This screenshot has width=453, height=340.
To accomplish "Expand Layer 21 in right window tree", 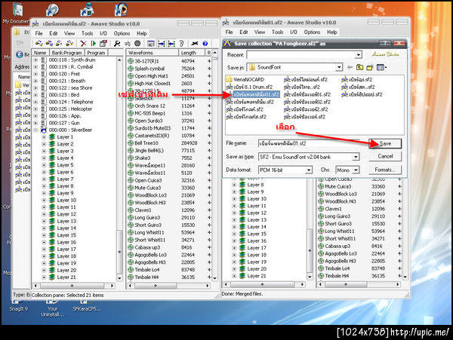I will [x=234, y=276].
